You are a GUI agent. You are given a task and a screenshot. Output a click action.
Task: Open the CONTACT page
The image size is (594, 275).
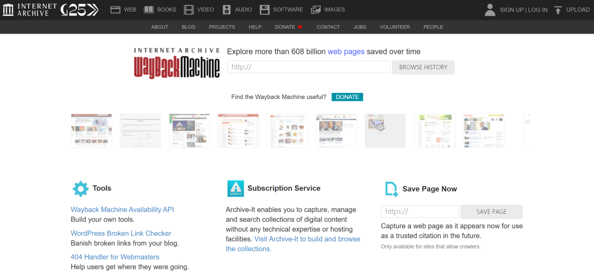click(328, 27)
